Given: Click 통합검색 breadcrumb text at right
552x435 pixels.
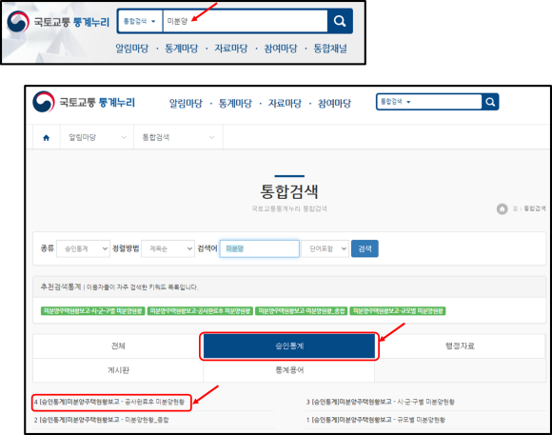Looking at the screenshot, I should pos(535,208).
